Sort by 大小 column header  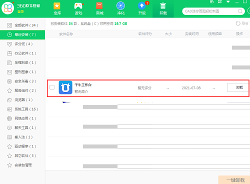coord(168,34)
